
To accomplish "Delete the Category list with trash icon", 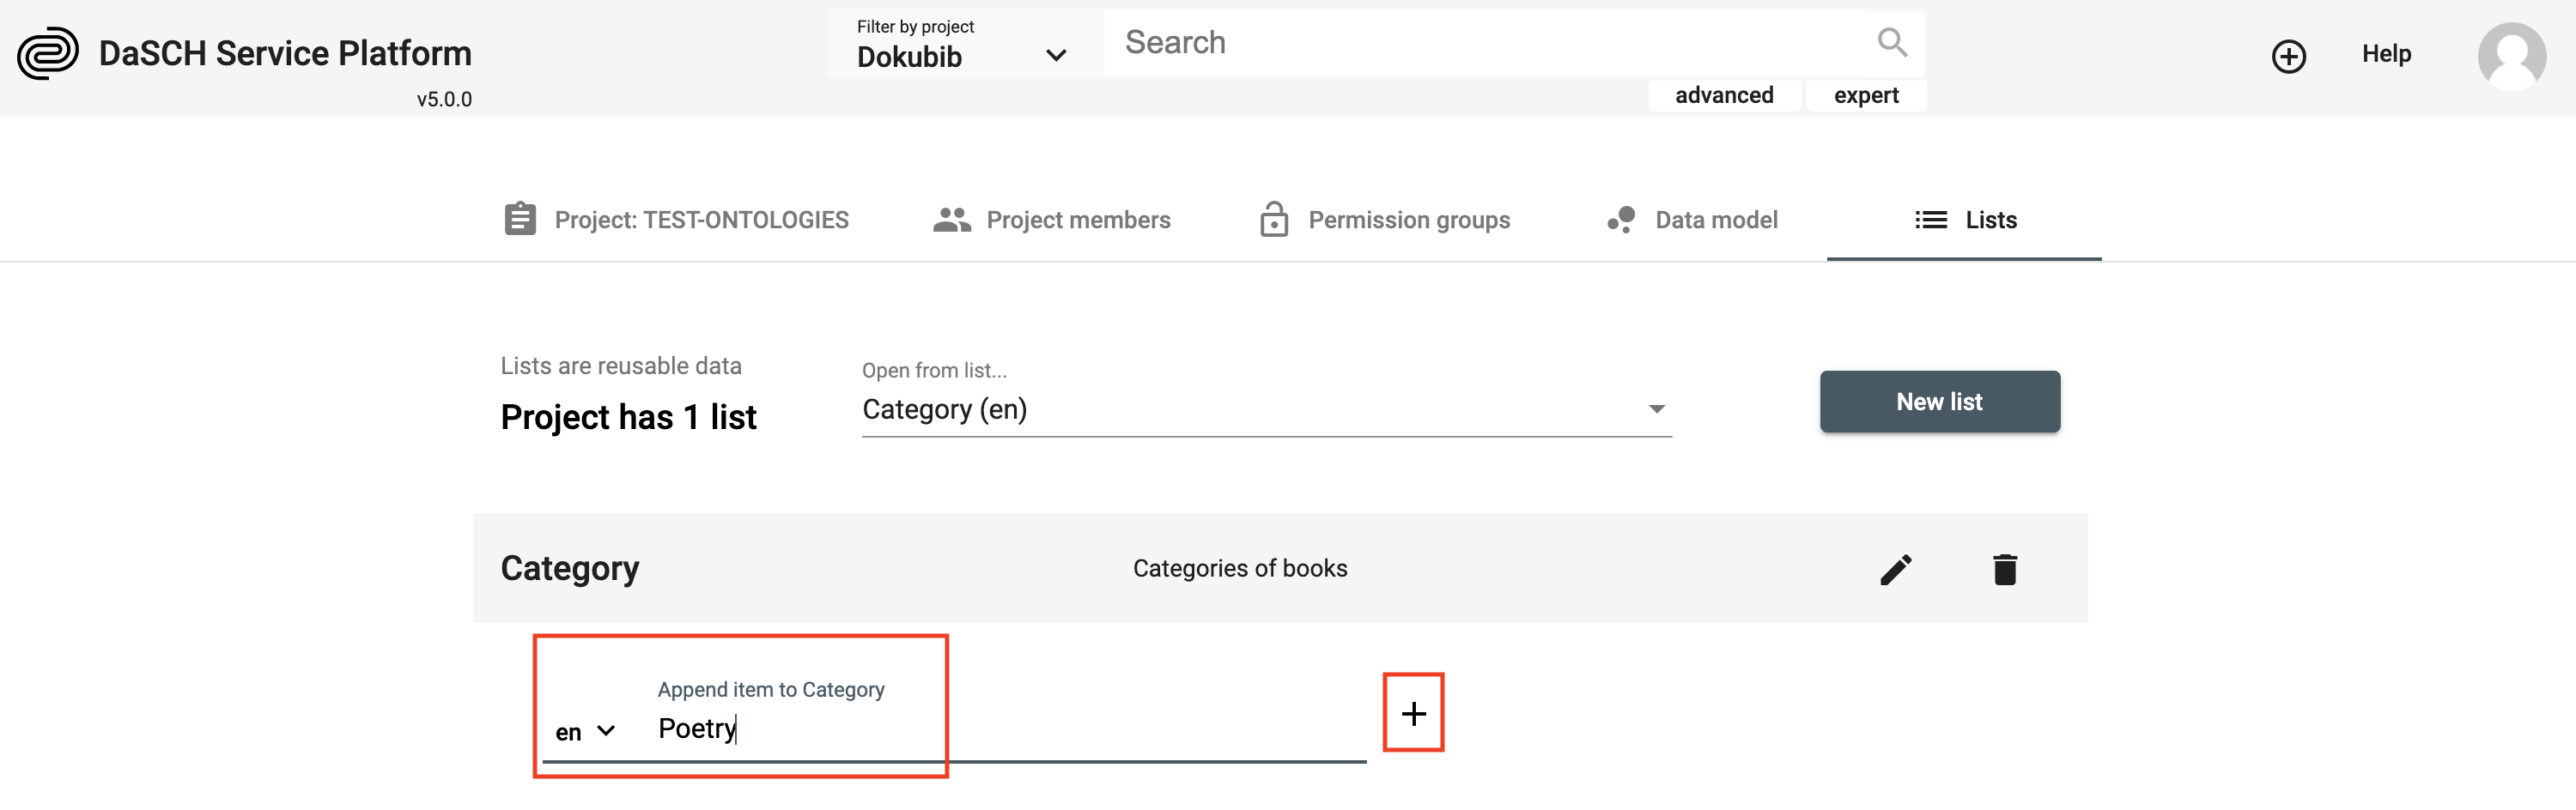I will point(2004,569).
